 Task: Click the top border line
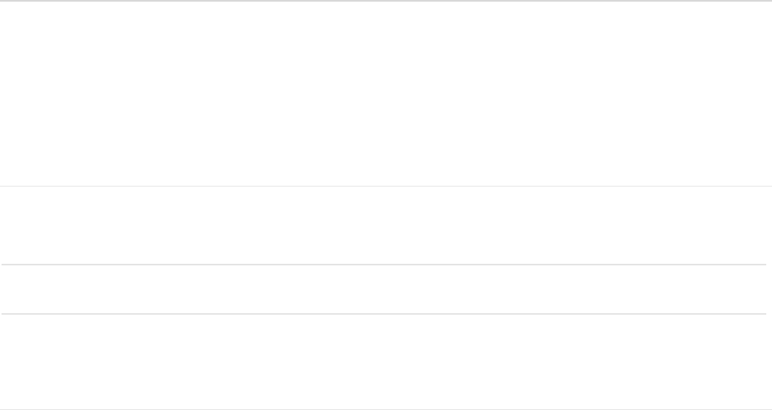(x=385, y=1)
